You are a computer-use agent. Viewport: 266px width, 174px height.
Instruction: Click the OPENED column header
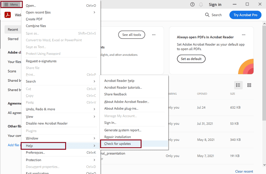click(x=202, y=94)
